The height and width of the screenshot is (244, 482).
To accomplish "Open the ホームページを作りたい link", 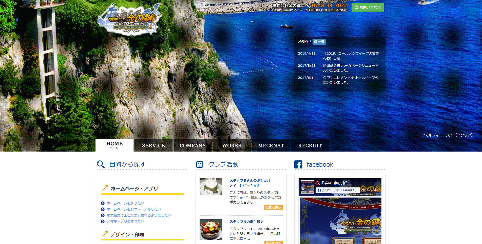I will [125, 203].
